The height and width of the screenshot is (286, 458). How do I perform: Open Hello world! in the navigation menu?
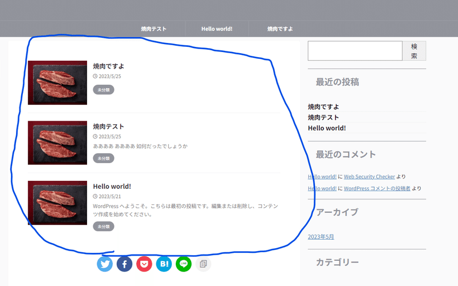click(217, 29)
